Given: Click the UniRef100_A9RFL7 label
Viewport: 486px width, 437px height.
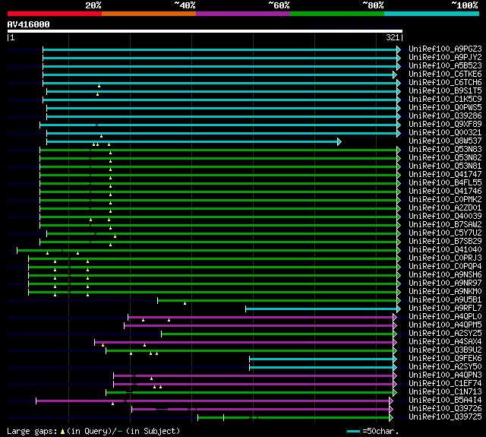Looking at the screenshot, I should (x=445, y=309).
